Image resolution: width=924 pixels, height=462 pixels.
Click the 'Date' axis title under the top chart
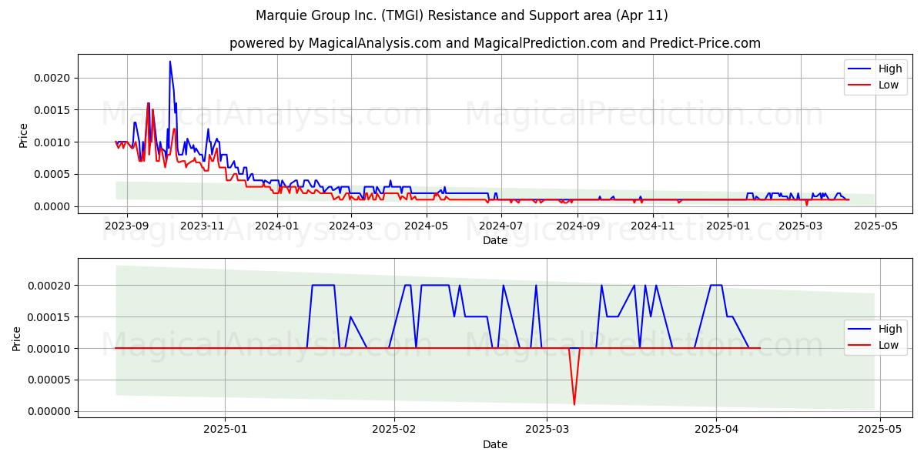pyautogui.click(x=495, y=240)
